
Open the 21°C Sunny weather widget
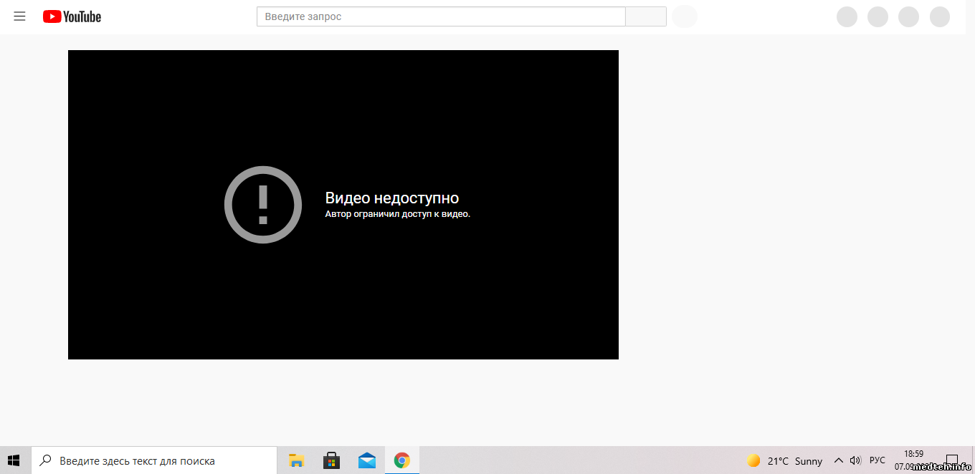click(784, 460)
